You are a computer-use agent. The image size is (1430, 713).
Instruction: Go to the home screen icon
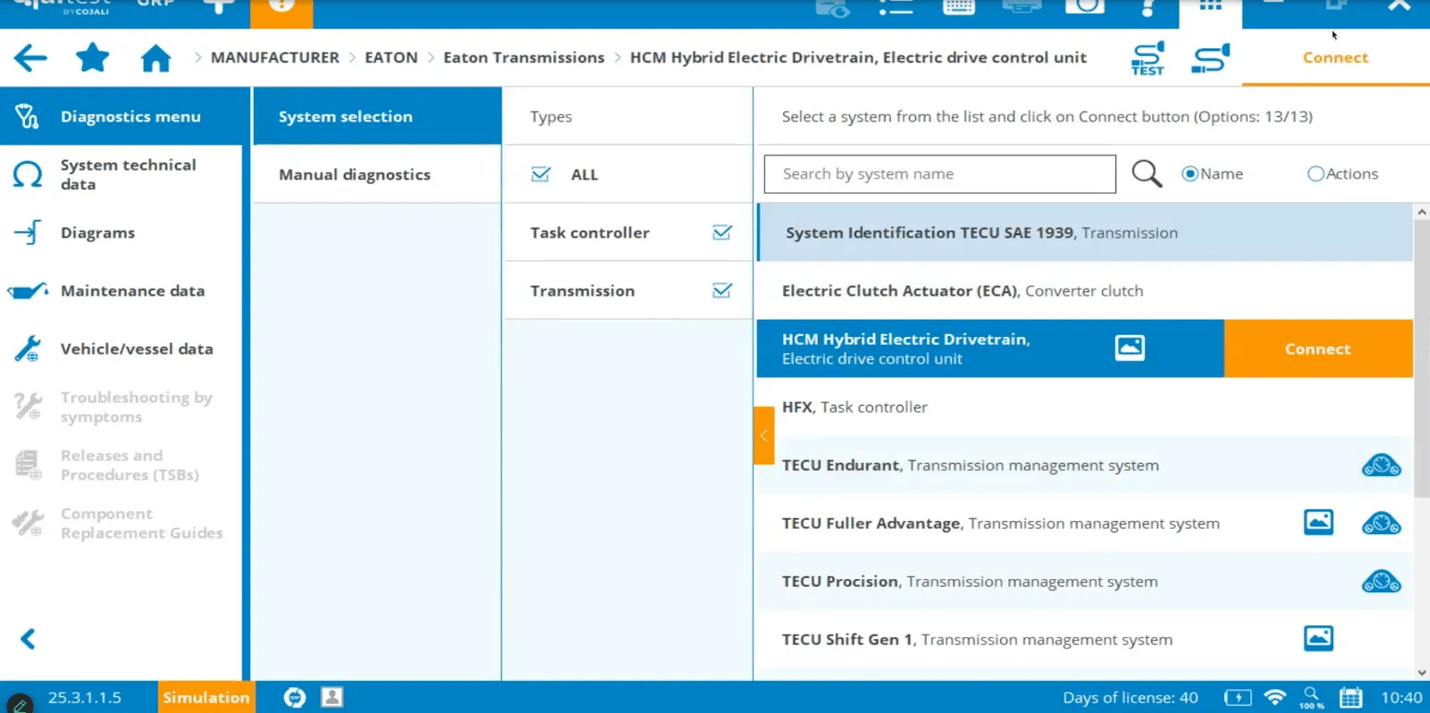156,58
